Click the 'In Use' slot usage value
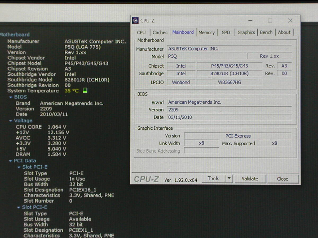 point(77,179)
